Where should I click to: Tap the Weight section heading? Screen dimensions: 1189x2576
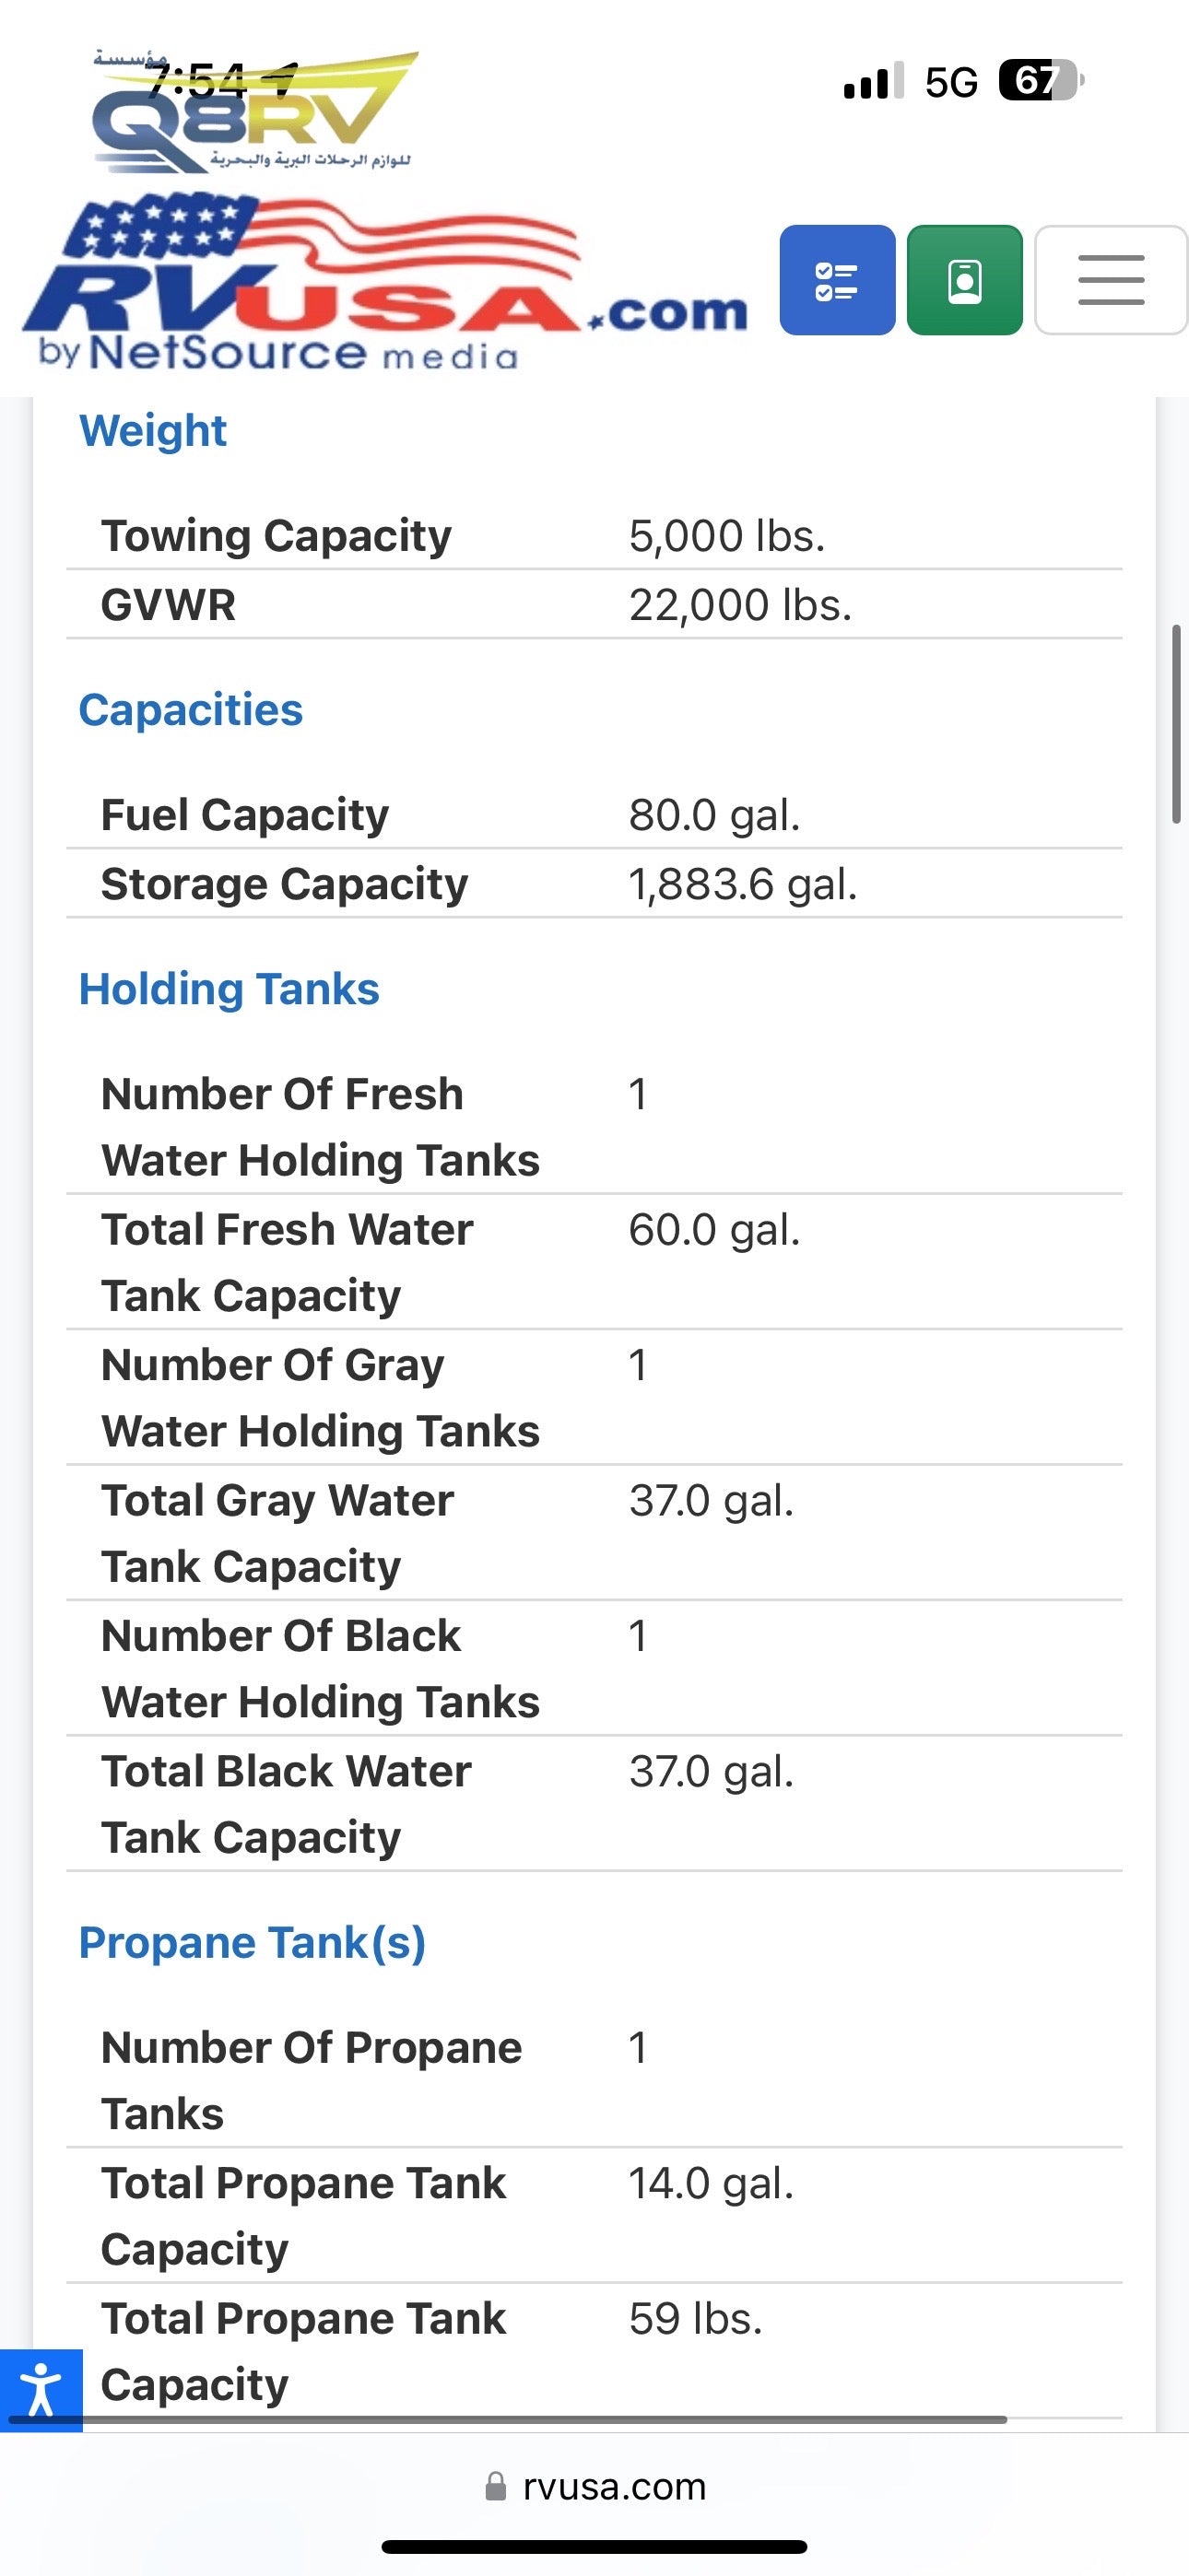(153, 431)
